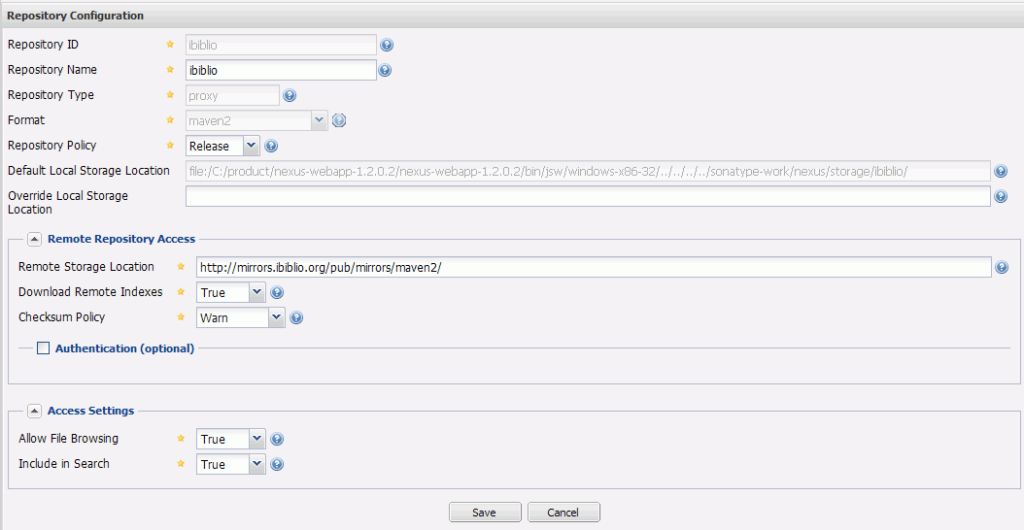Image resolution: width=1024 pixels, height=530 pixels.
Task: Collapse the Access Settings section
Action: 34,411
